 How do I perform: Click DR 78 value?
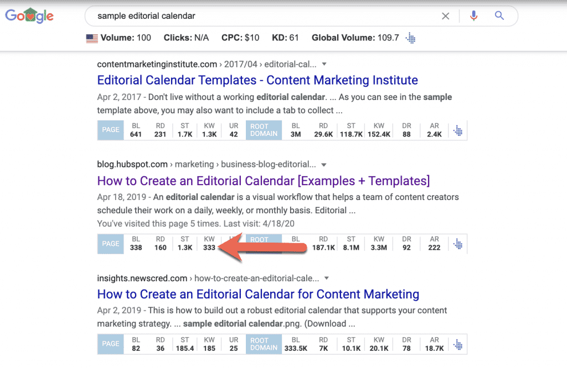pos(407,344)
